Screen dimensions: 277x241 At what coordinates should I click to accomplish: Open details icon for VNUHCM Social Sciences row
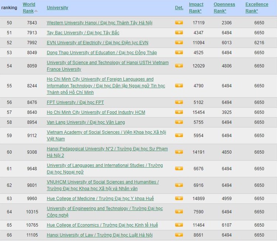pyautogui.click(x=179, y=185)
